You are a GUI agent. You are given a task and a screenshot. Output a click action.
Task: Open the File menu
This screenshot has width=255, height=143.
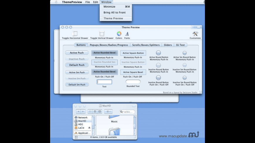[88, 2]
